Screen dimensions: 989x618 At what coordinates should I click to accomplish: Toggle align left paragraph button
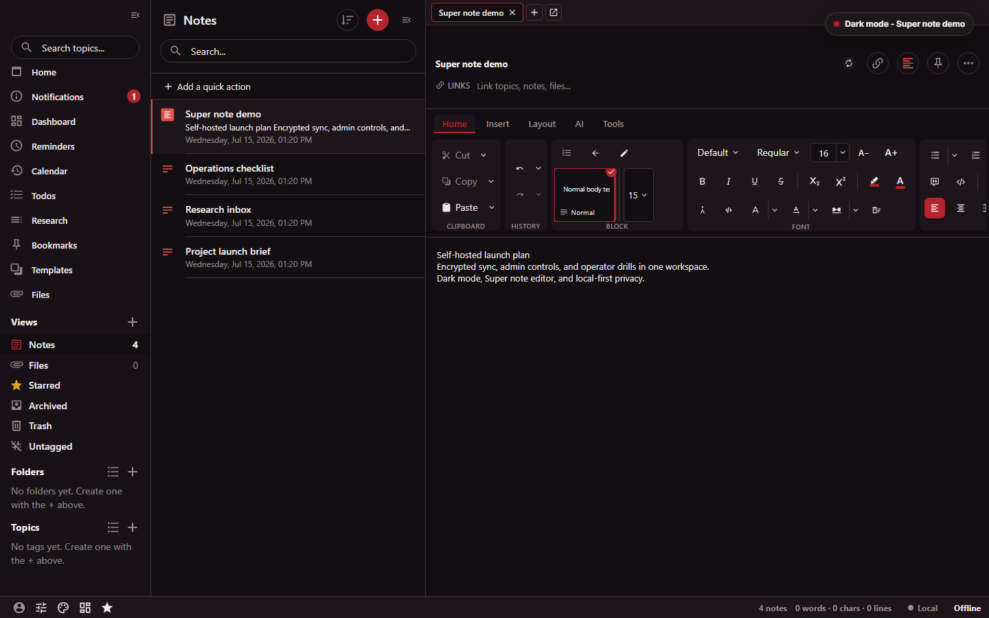click(935, 208)
